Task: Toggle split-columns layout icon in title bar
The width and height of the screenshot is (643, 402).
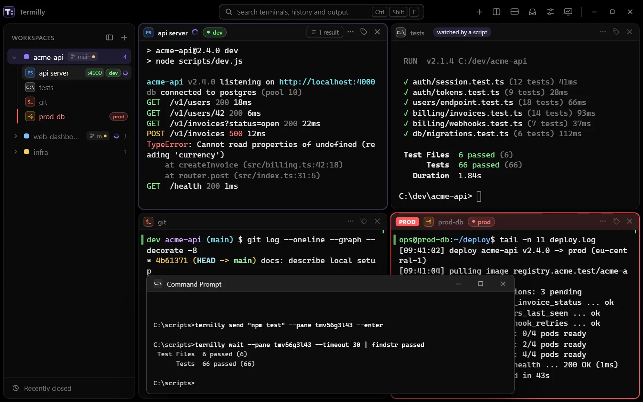Action: click(x=496, y=12)
